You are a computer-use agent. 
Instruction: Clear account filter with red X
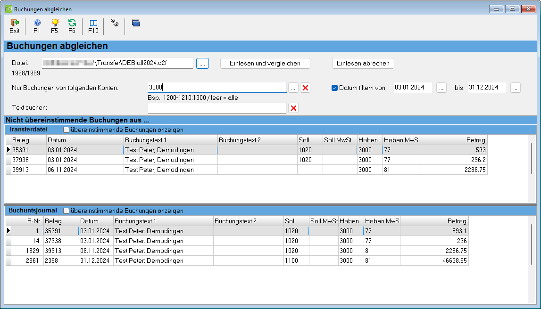click(x=305, y=88)
